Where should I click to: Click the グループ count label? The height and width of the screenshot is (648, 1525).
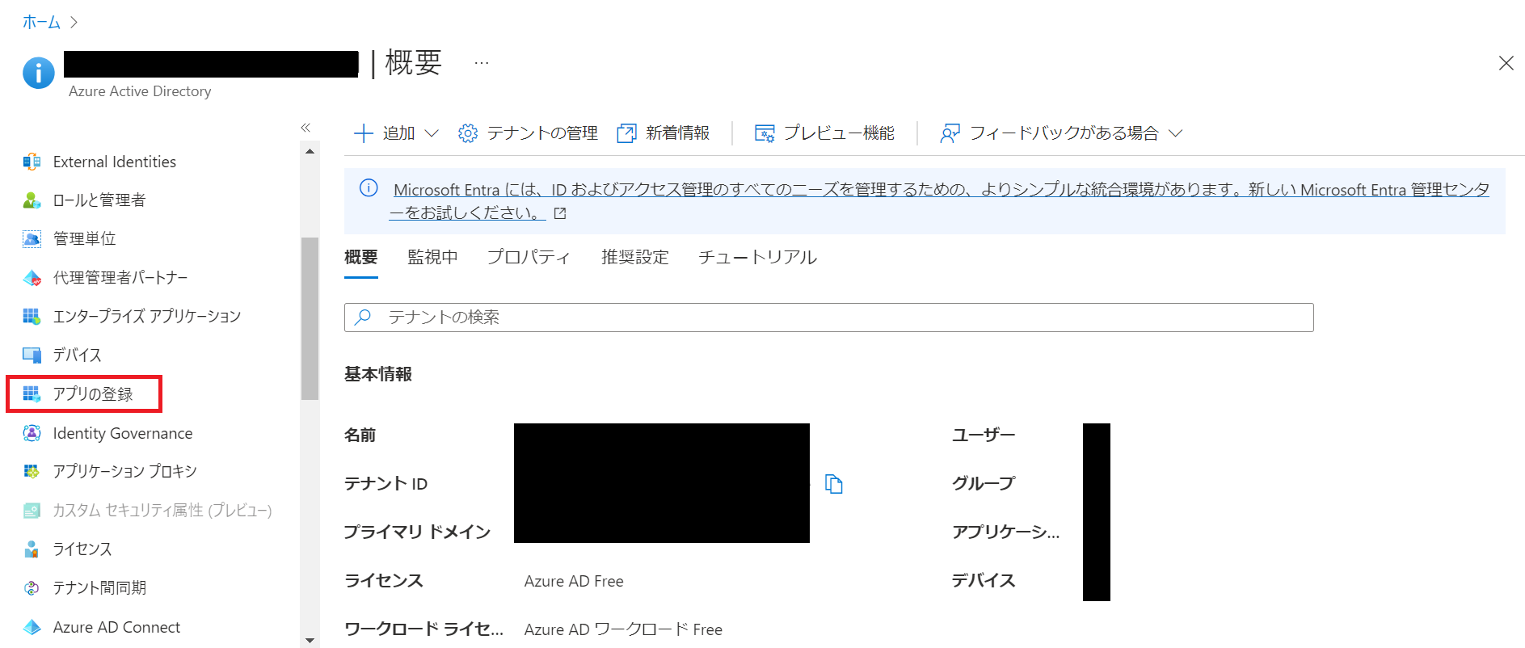coord(984,483)
